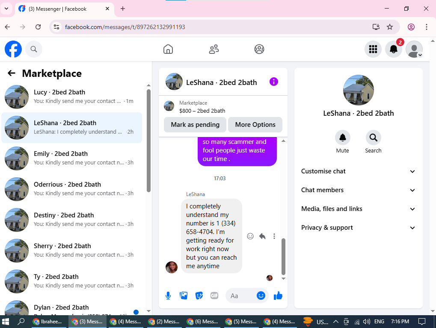Open the $800 – 2bed 2bath Marketplace listing
436x328 pixels.
[x=202, y=111]
